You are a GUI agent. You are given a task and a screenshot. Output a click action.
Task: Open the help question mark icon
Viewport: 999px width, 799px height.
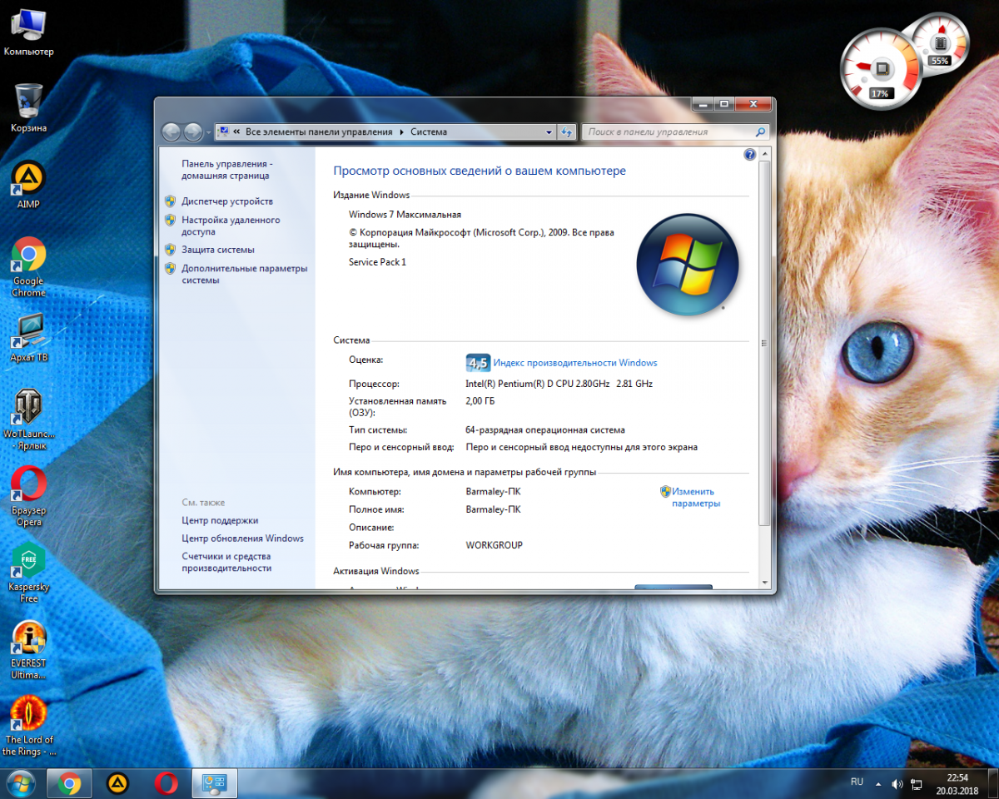749,155
